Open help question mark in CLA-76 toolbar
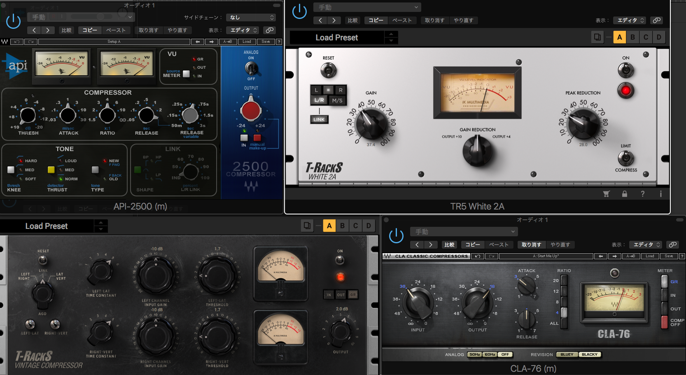 coord(682,256)
